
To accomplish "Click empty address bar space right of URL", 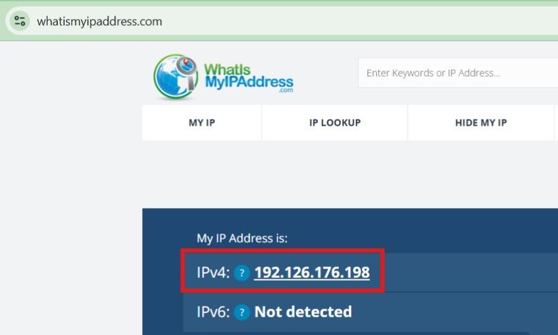I will coord(356,21).
